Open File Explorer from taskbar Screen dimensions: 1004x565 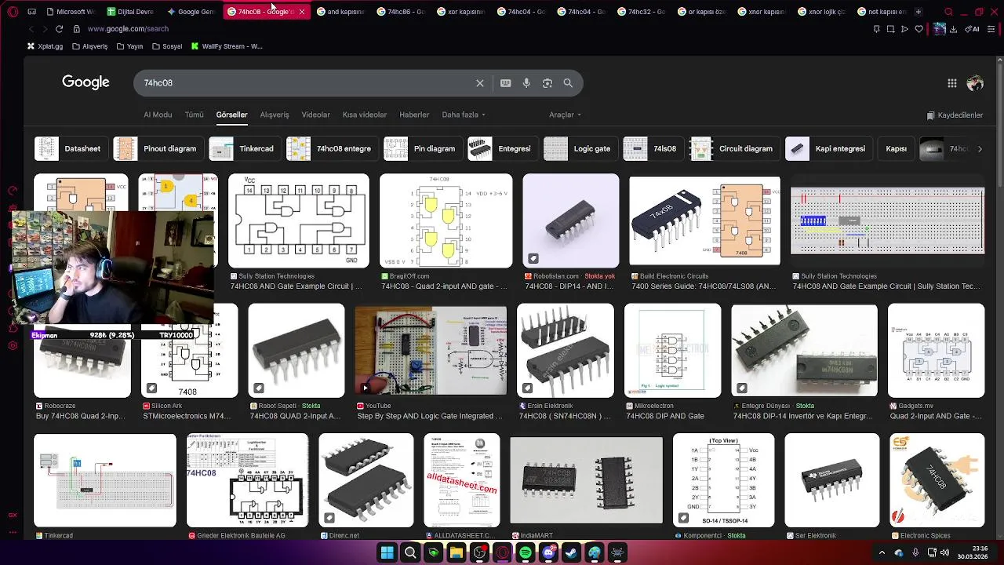coord(457,553)
